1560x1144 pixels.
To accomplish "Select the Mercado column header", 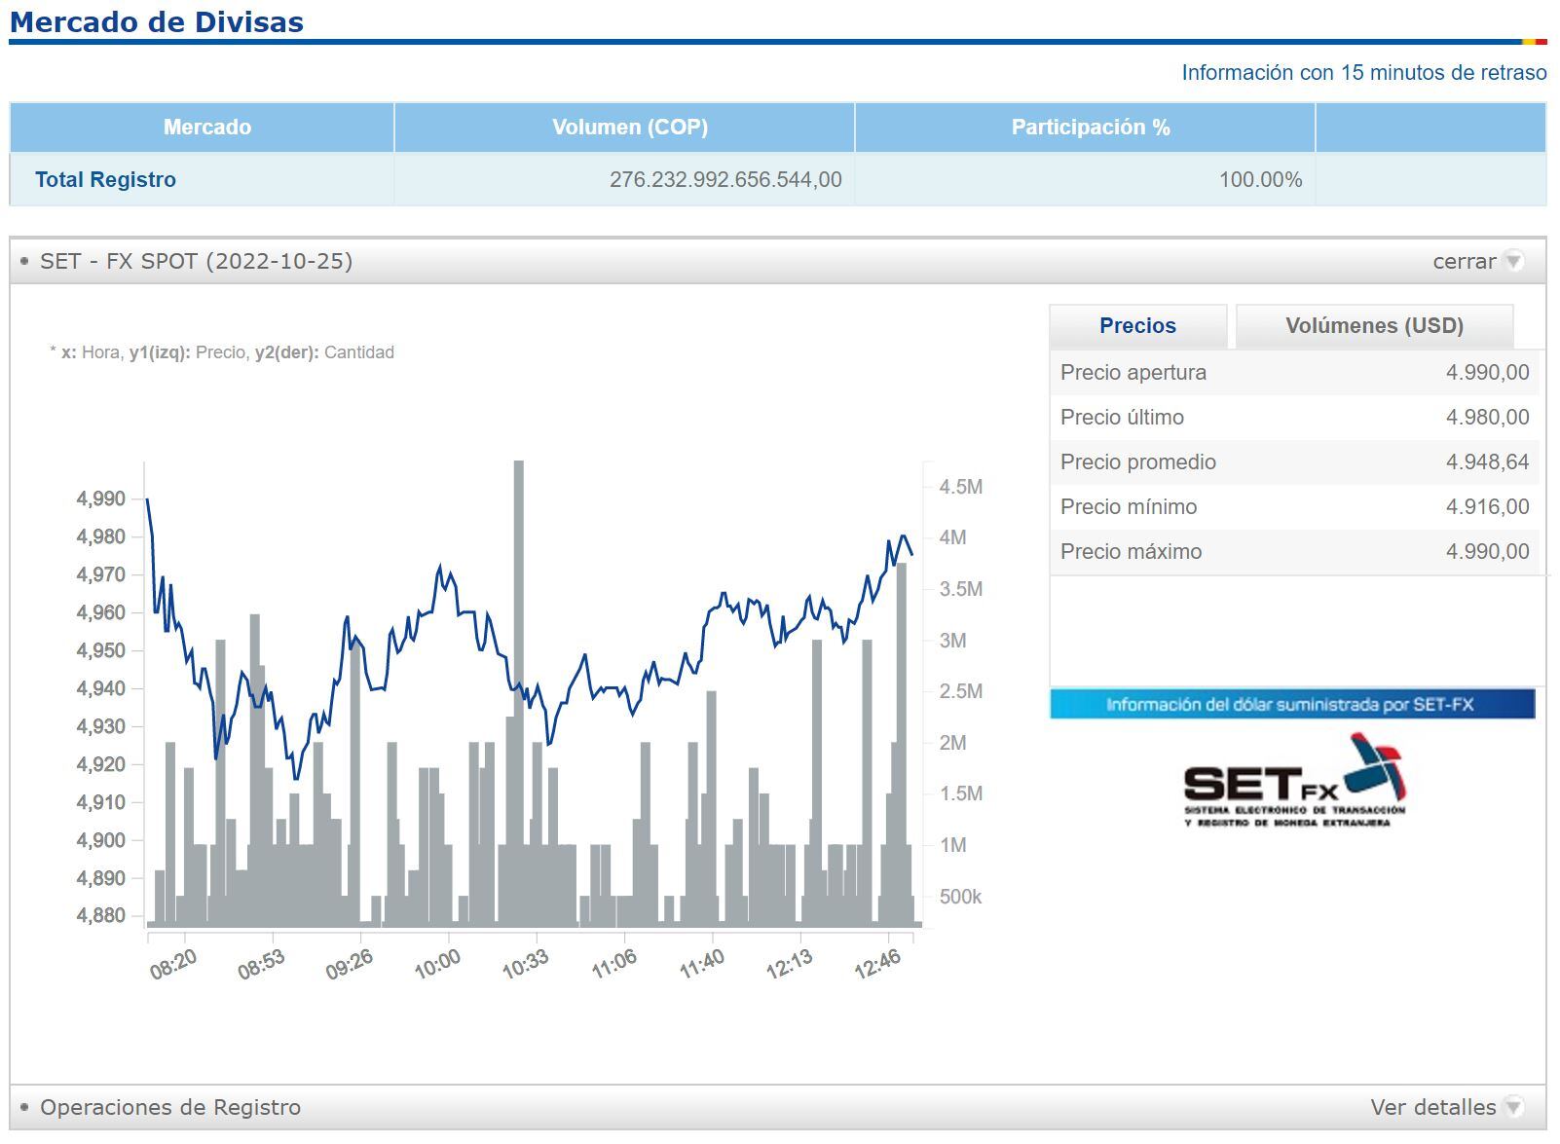I will 206,128.
